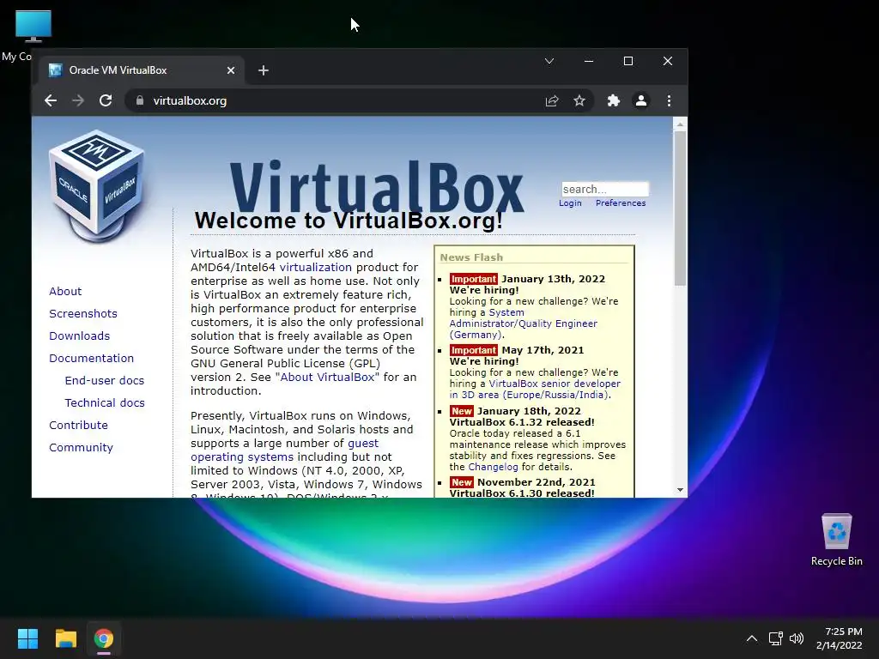Screen dimensions: 879x659
Task: Follow the guest operating systems link
Action: pyautogui.click(x=285, y=450)
